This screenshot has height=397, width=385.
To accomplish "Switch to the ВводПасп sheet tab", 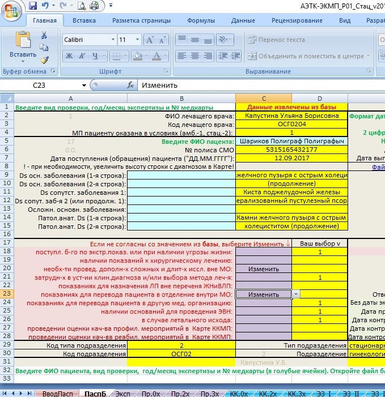I will click(x=57, y=394).
